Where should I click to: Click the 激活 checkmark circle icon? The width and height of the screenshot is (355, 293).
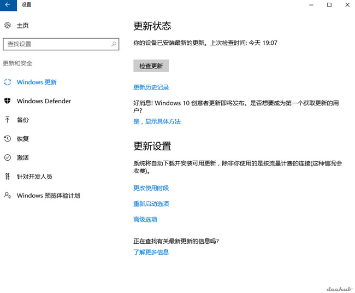tap(8, 157)
